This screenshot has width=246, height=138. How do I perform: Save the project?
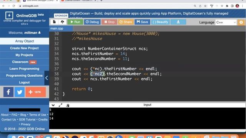[142, 22]
